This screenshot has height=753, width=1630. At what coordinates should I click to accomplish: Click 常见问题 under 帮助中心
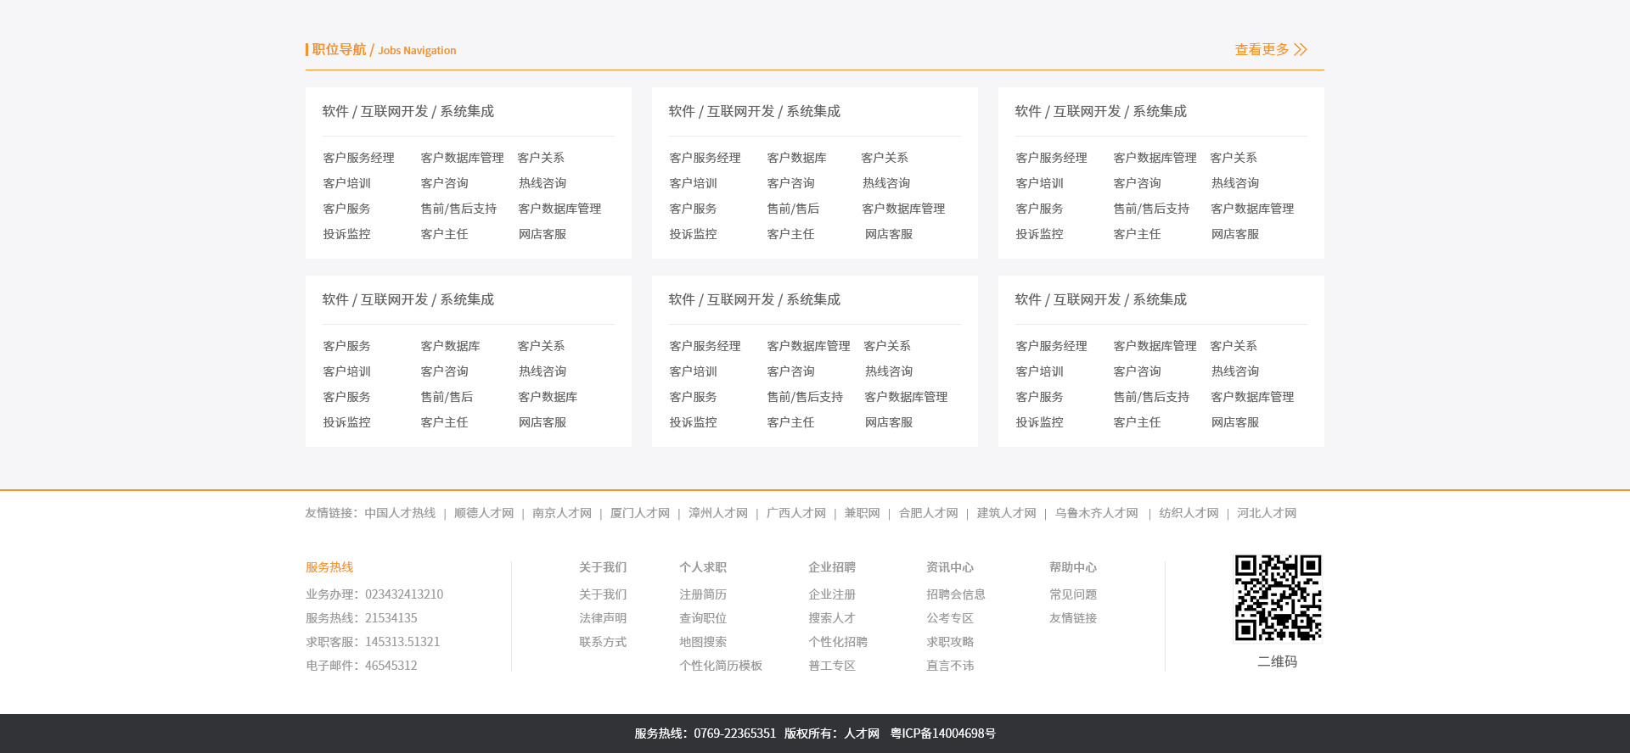click(1073, 594)
